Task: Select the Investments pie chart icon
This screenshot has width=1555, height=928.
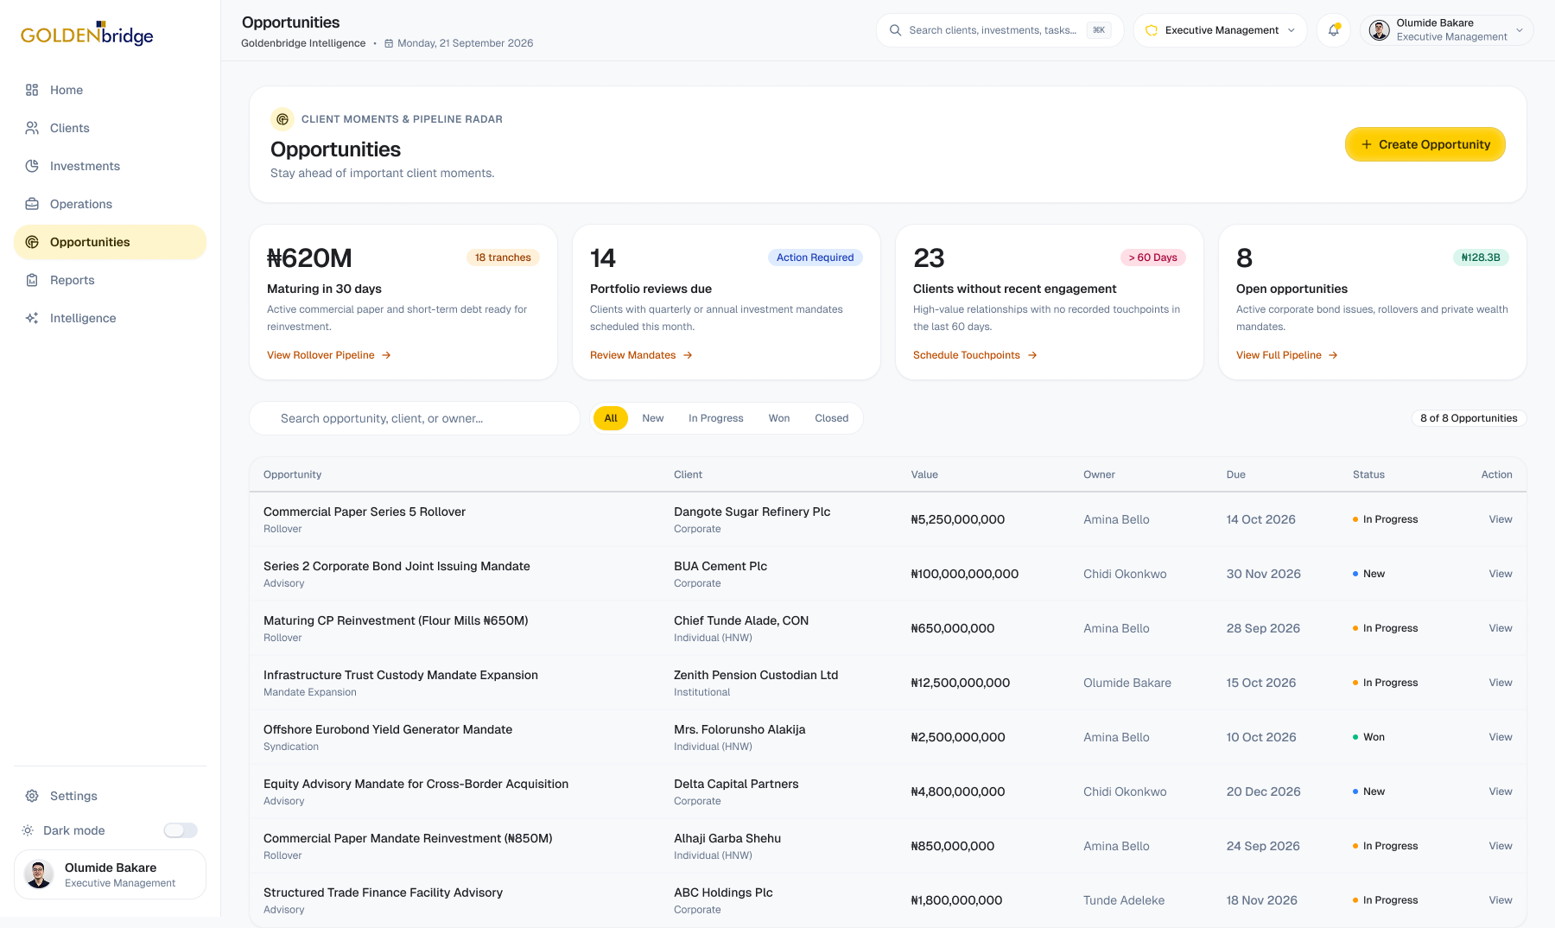Action: coord(32,166)
